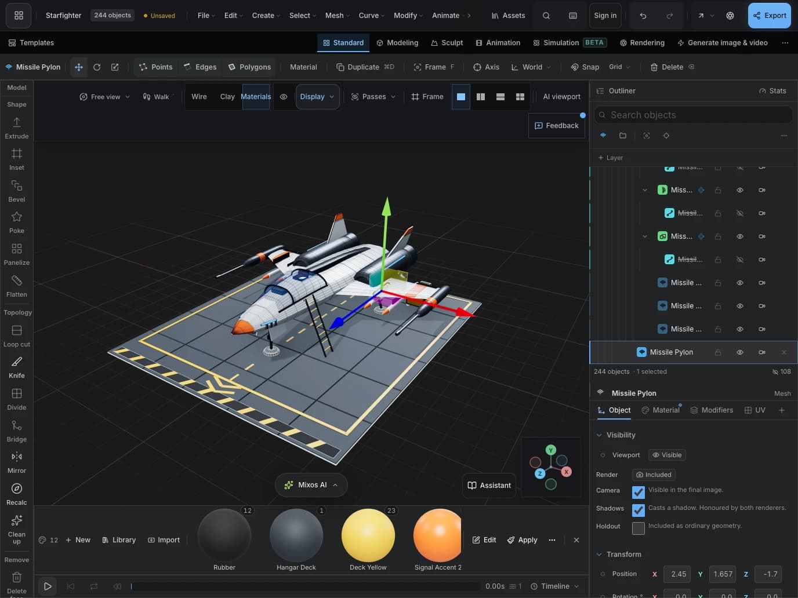
Task: Select the Divide tool
Action: tap(17, 399)
